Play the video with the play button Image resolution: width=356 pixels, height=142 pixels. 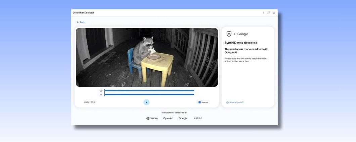tap(146, 102)
